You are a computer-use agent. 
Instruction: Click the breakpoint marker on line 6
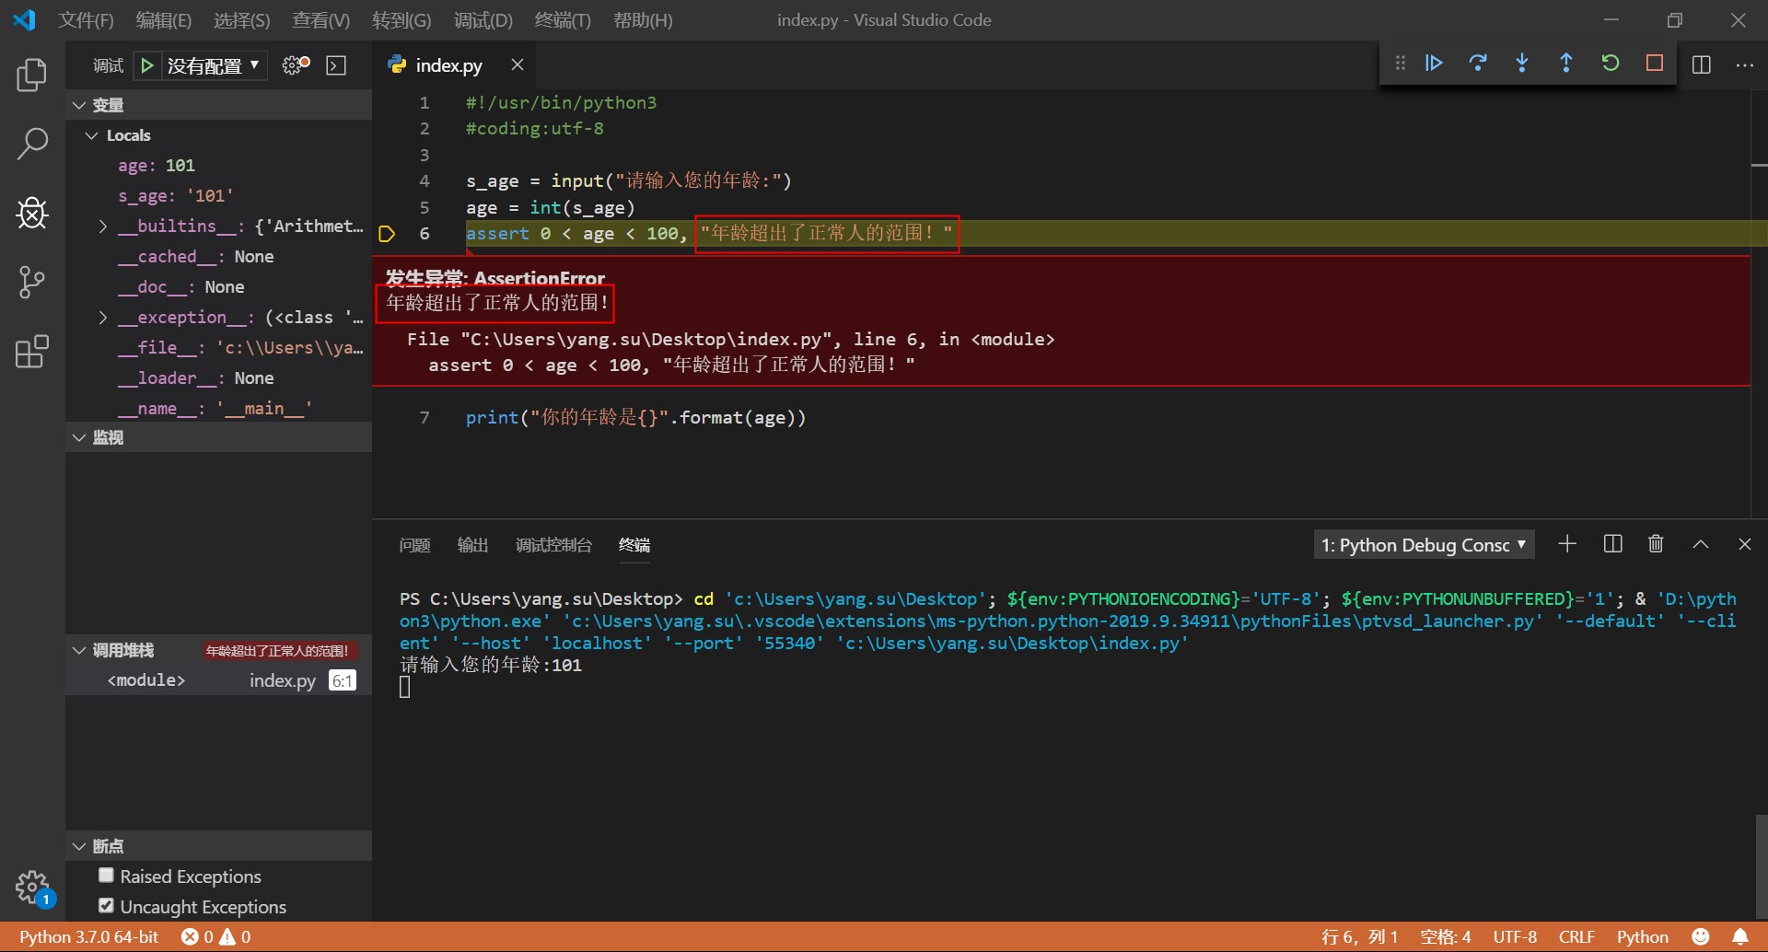(387, 234)
